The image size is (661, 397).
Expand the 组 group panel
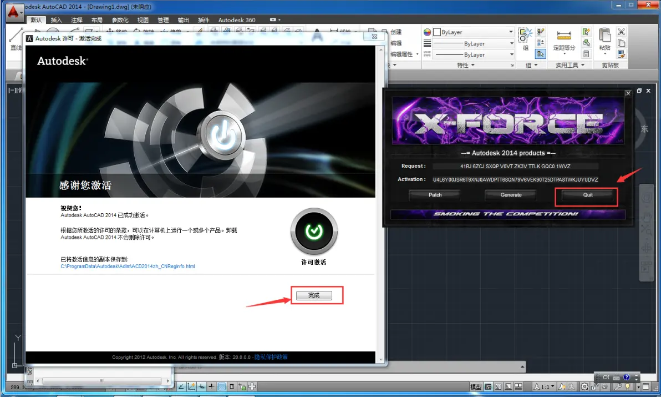click(532, 65)
